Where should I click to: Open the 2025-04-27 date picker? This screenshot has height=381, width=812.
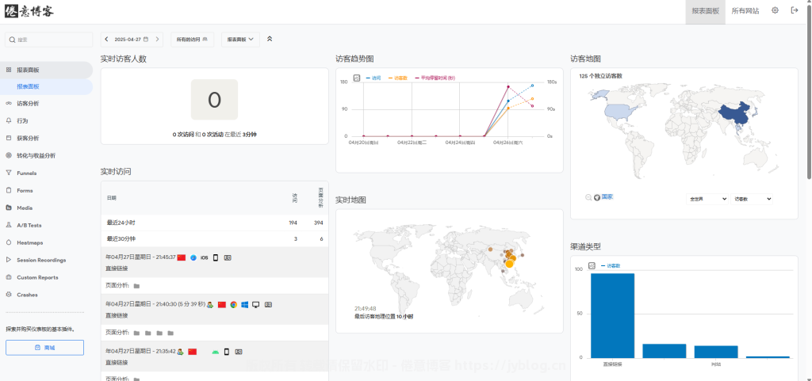[x=131, y=39]
